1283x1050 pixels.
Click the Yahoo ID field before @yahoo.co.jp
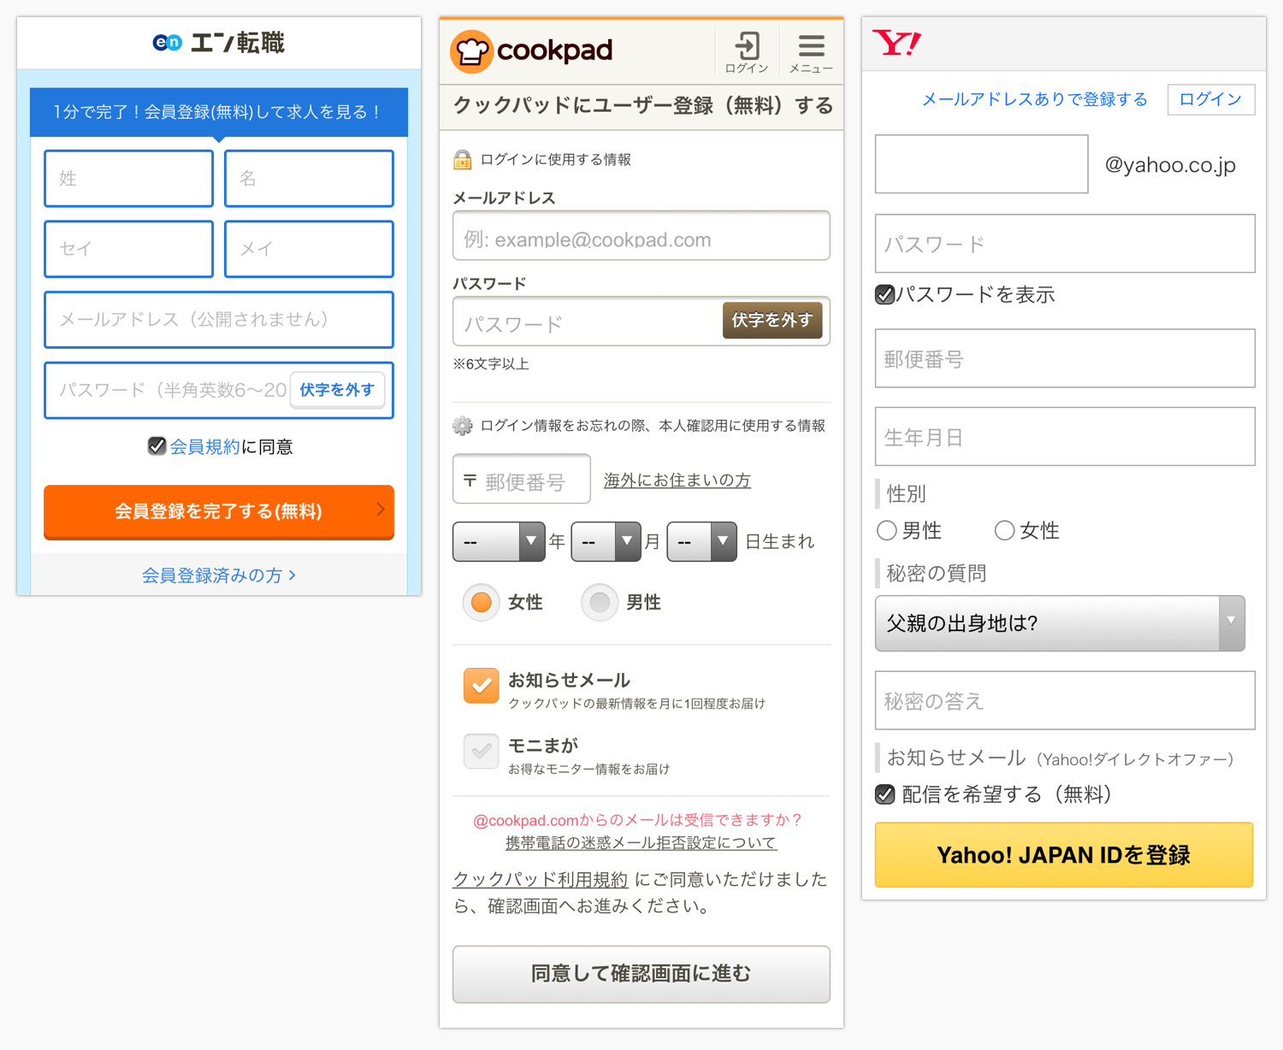[x=982, y=164]
